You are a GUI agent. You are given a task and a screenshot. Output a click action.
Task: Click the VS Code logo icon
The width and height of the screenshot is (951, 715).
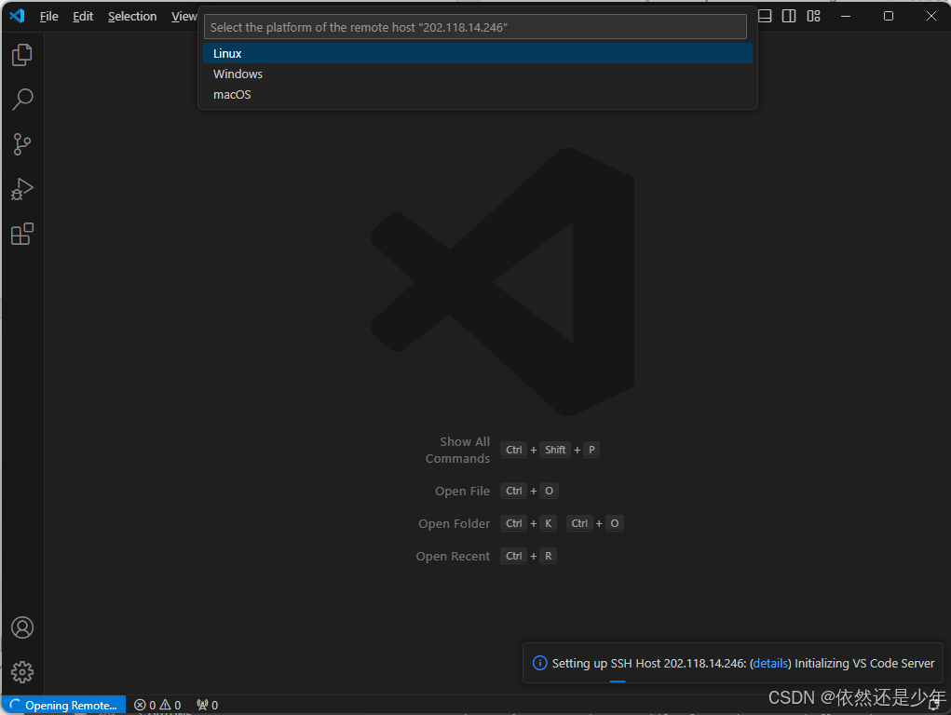click(17, 16)
